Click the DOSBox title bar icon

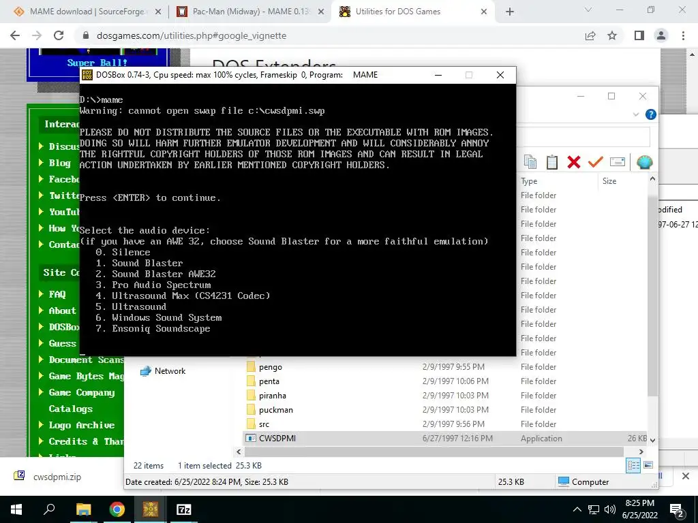click(x=87, y=75)
